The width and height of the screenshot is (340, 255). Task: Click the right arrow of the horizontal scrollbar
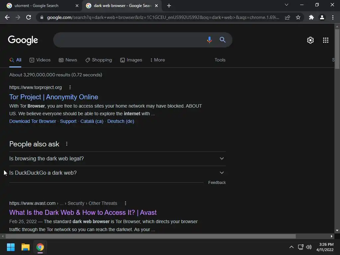(332, 236)
